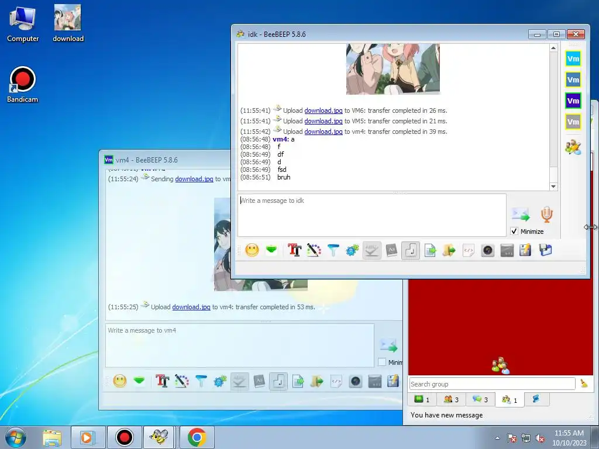Select the cyan Vm member avatar
599x449 pixels.
coord(573,59)
